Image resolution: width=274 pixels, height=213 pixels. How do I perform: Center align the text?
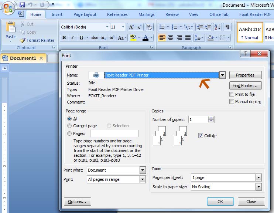tap(171, 38)
